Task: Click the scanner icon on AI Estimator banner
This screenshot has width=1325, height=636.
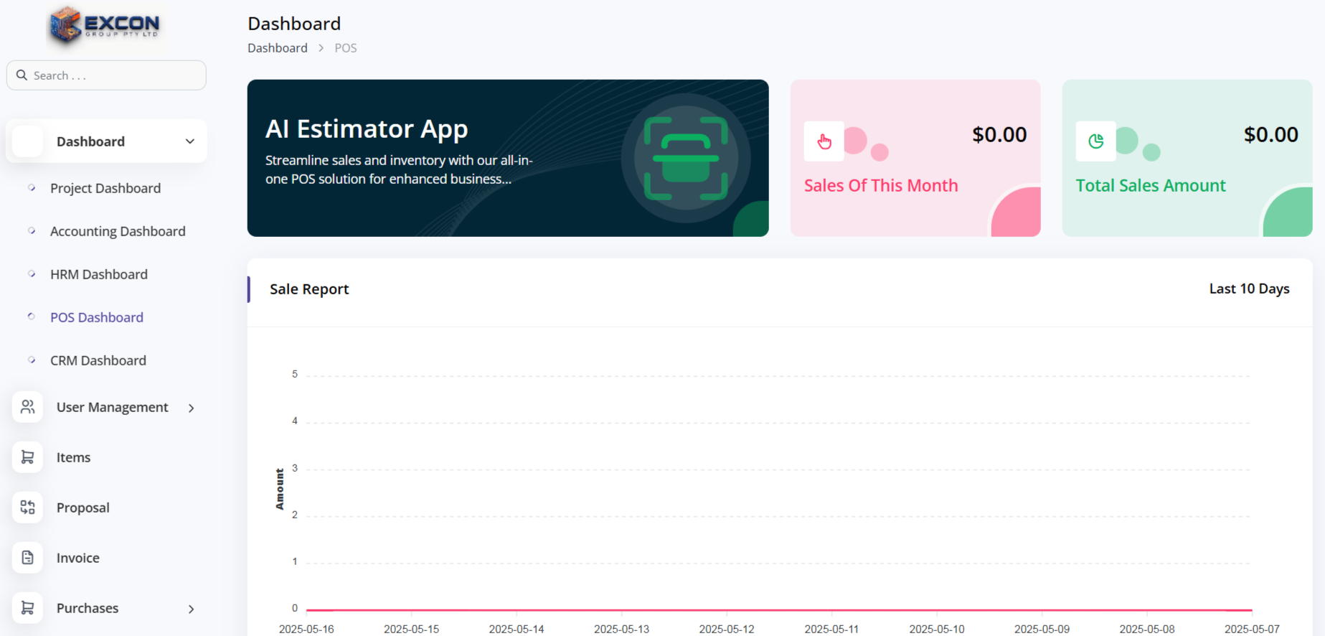Action: click(686, 158)
